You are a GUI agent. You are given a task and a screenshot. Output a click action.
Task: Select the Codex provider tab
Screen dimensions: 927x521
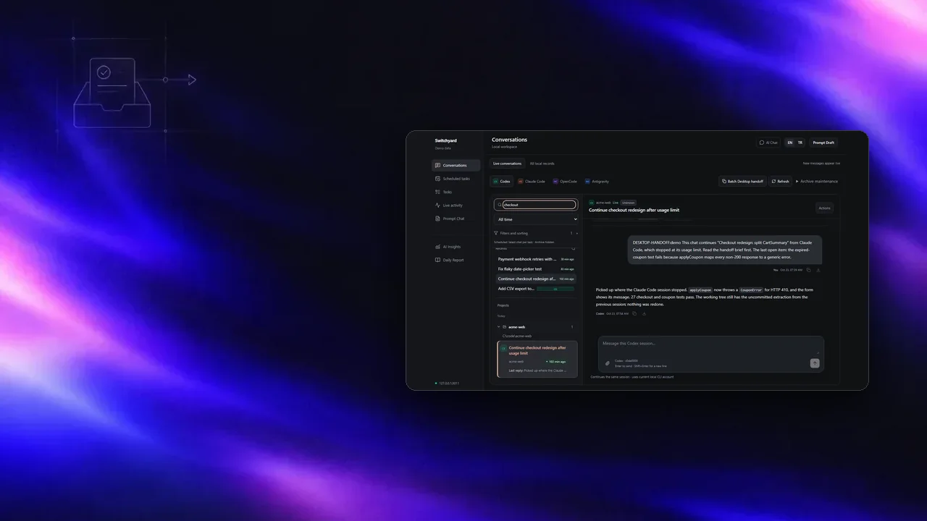(501, 182)
